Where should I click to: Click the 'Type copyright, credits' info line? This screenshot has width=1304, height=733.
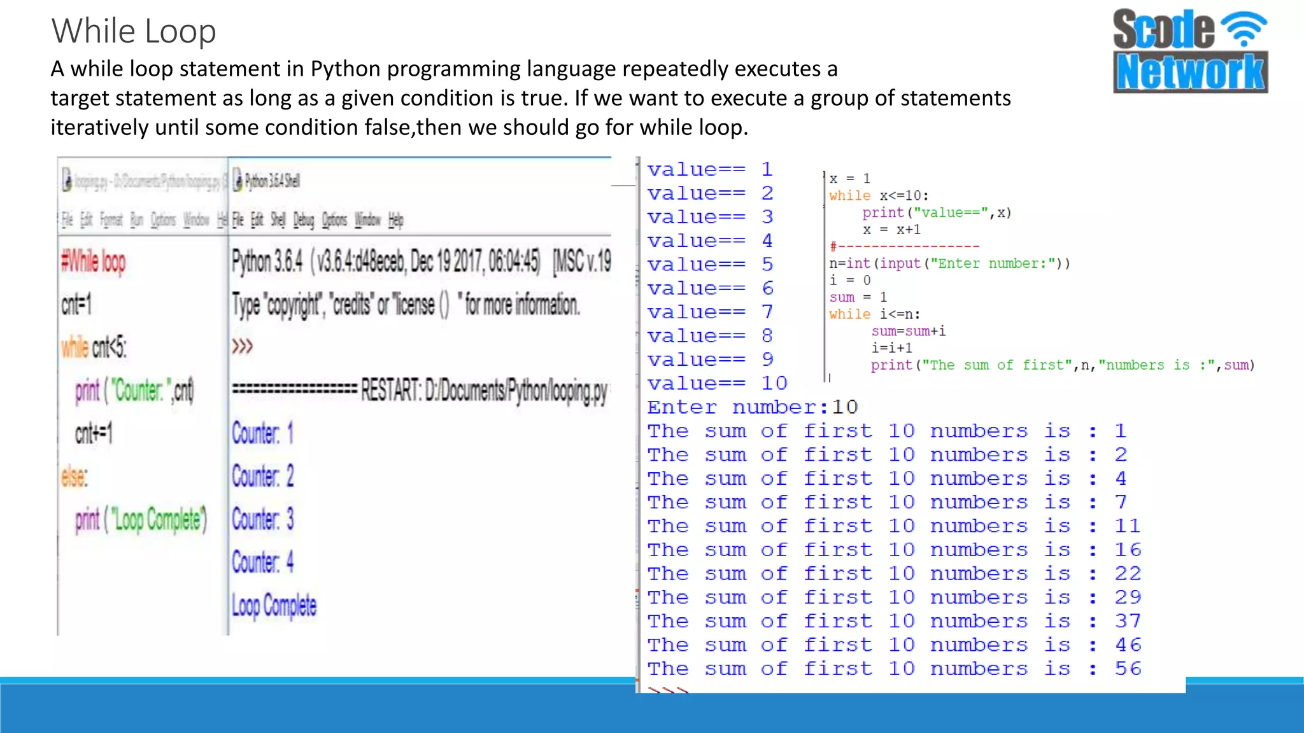406,305
